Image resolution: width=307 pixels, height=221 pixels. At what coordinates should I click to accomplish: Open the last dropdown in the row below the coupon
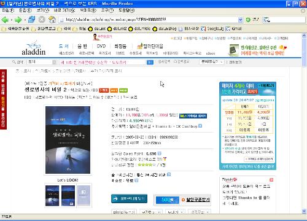200,212
